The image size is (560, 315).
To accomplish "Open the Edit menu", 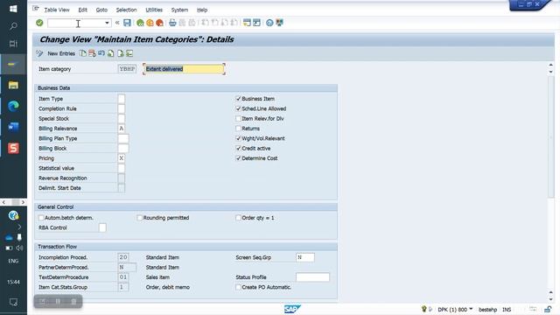I will tap(83, 10).
